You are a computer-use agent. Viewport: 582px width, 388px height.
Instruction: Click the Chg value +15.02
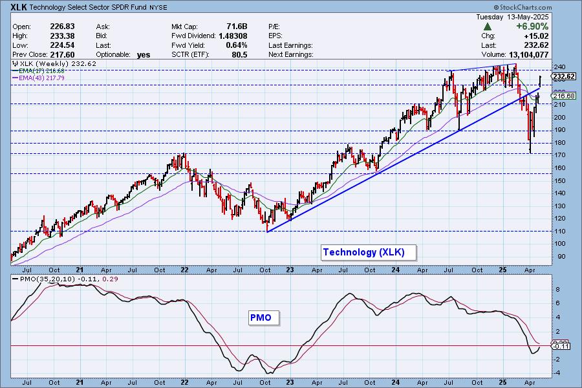[536, 36]
